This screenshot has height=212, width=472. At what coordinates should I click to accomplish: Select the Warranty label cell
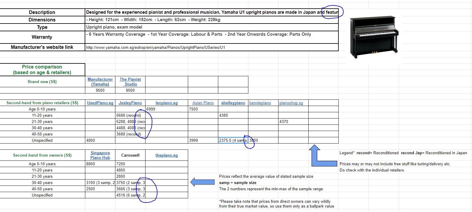coord(42,37)
